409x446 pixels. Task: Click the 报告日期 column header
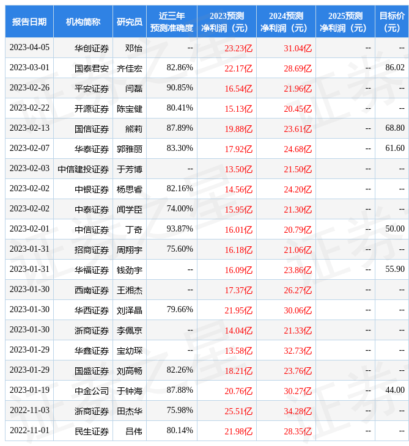pyautogui.click(x=29, y=21)
